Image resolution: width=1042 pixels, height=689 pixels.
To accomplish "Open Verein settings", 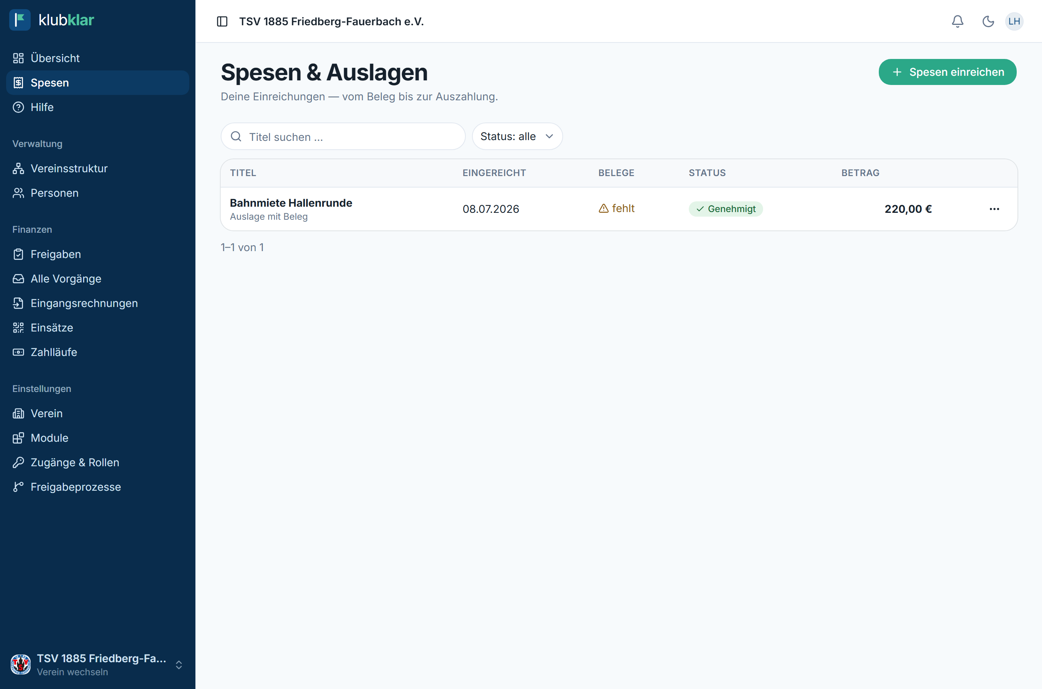I will point(98,413).
